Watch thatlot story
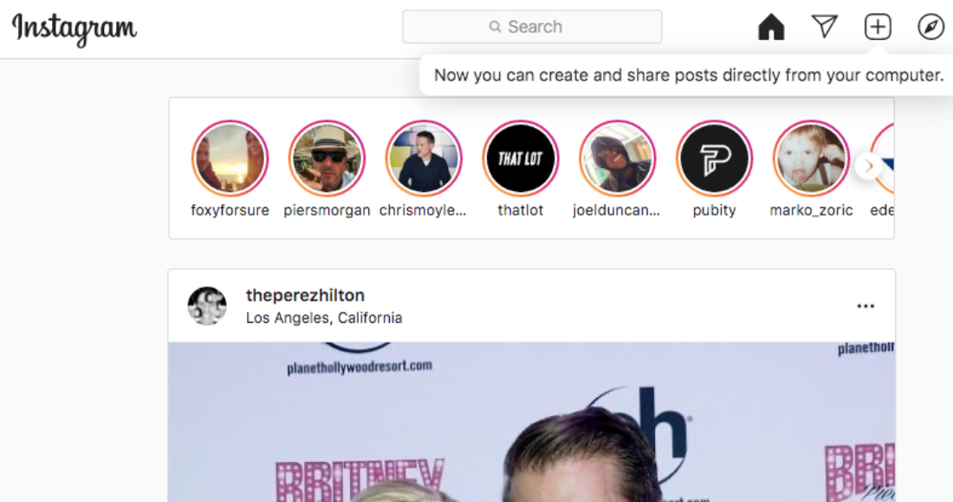Viewport: 953px width, 502px height. pos(521,158)
